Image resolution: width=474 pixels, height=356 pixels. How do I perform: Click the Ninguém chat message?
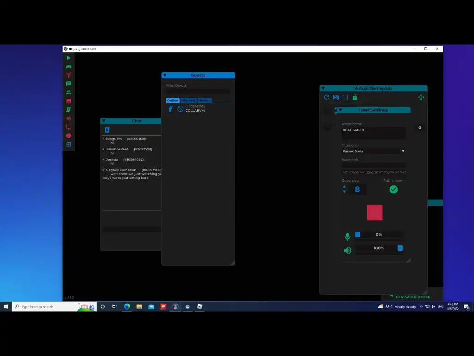coord(124,141)
